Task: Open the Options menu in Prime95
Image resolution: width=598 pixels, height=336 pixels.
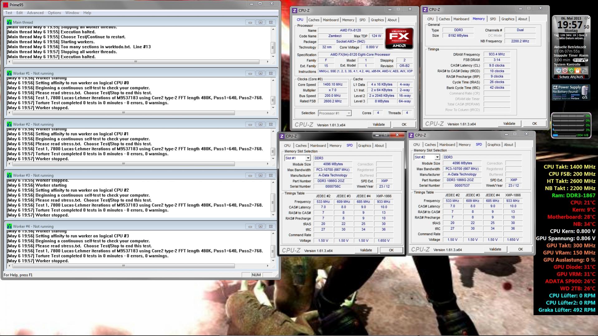Action: (x=55, y=13)
